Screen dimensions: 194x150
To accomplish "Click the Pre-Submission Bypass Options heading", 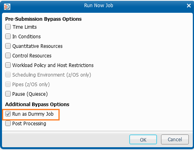I will coord(43,19).
